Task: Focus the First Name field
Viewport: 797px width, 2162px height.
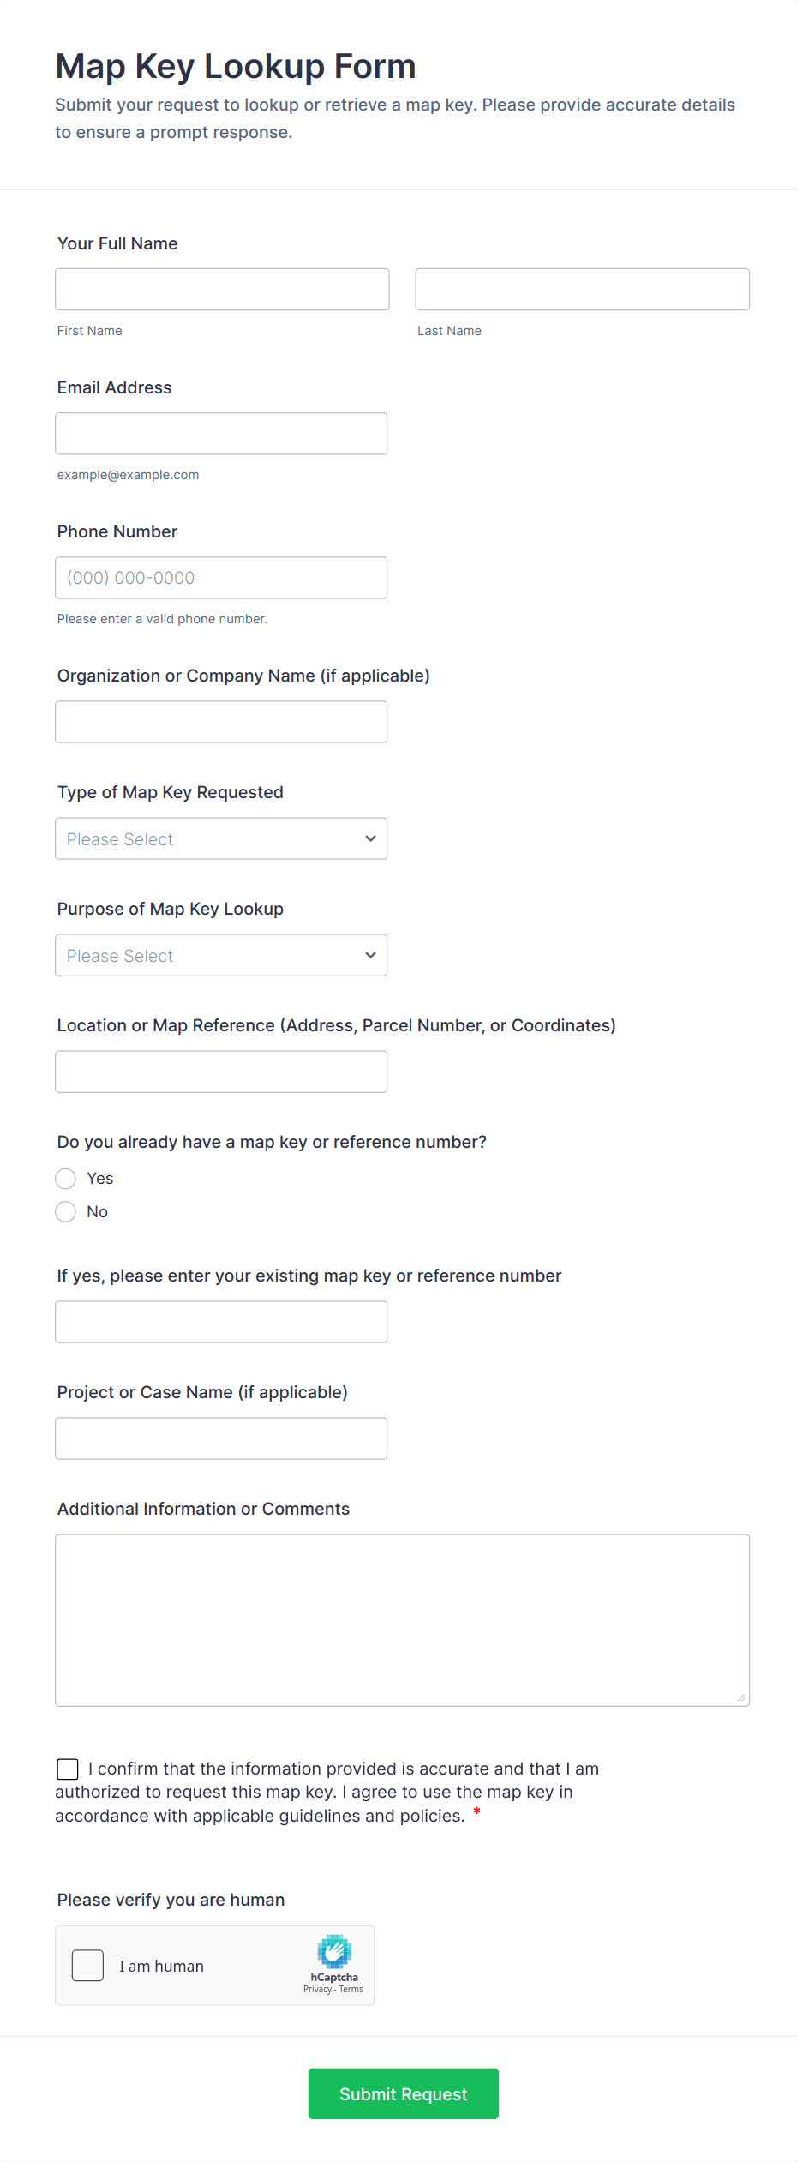Action: [x=222, y=289]
